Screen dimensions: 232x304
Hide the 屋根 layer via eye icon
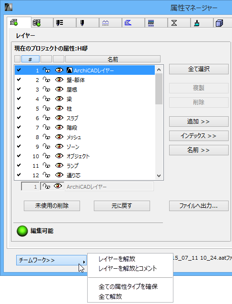pyautogui.click(x=59, y=89)
